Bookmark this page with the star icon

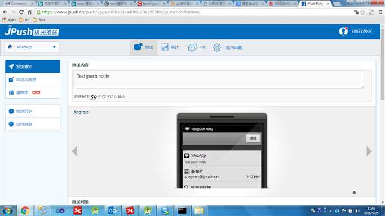tap(362, 12)
